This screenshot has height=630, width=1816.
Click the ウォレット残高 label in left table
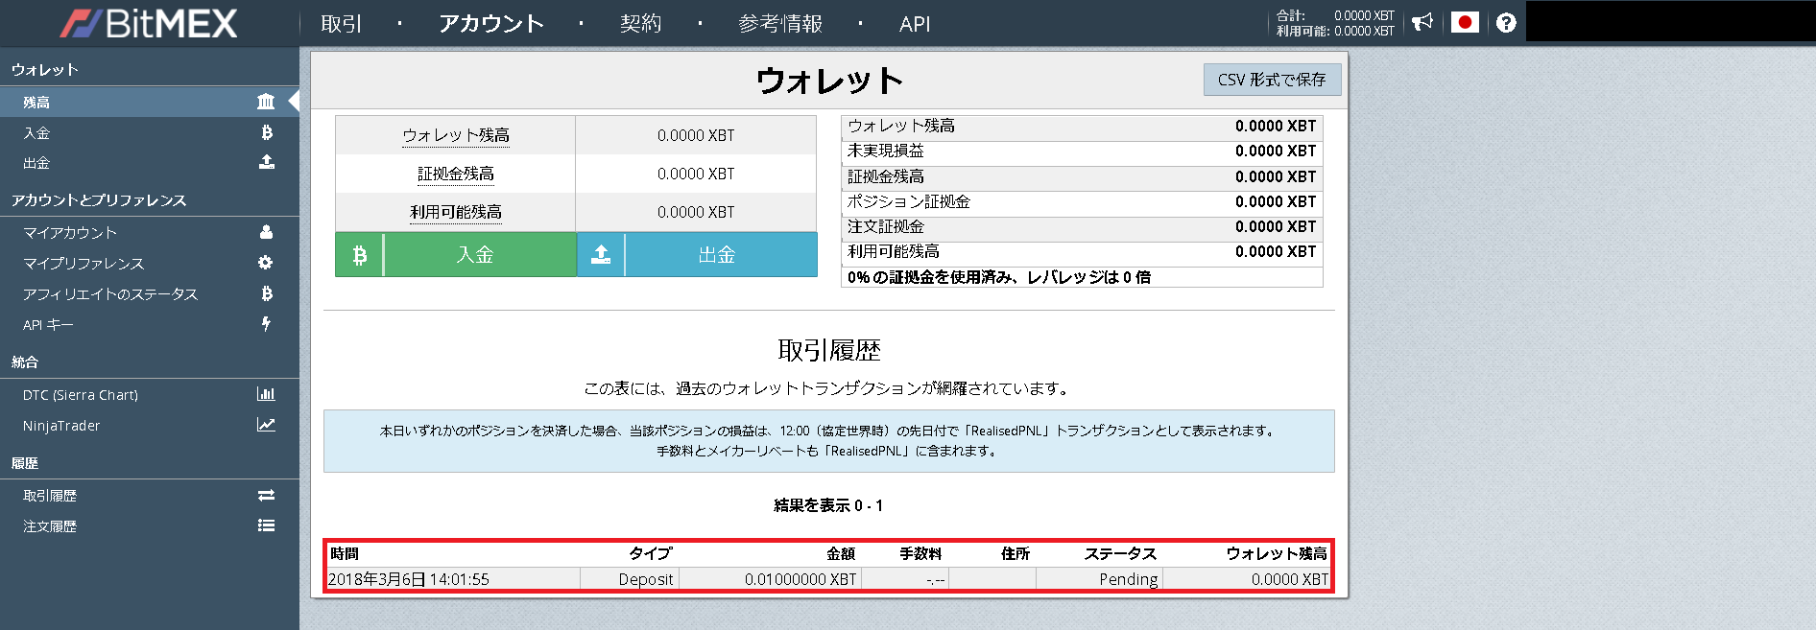(x=456, y=135)
